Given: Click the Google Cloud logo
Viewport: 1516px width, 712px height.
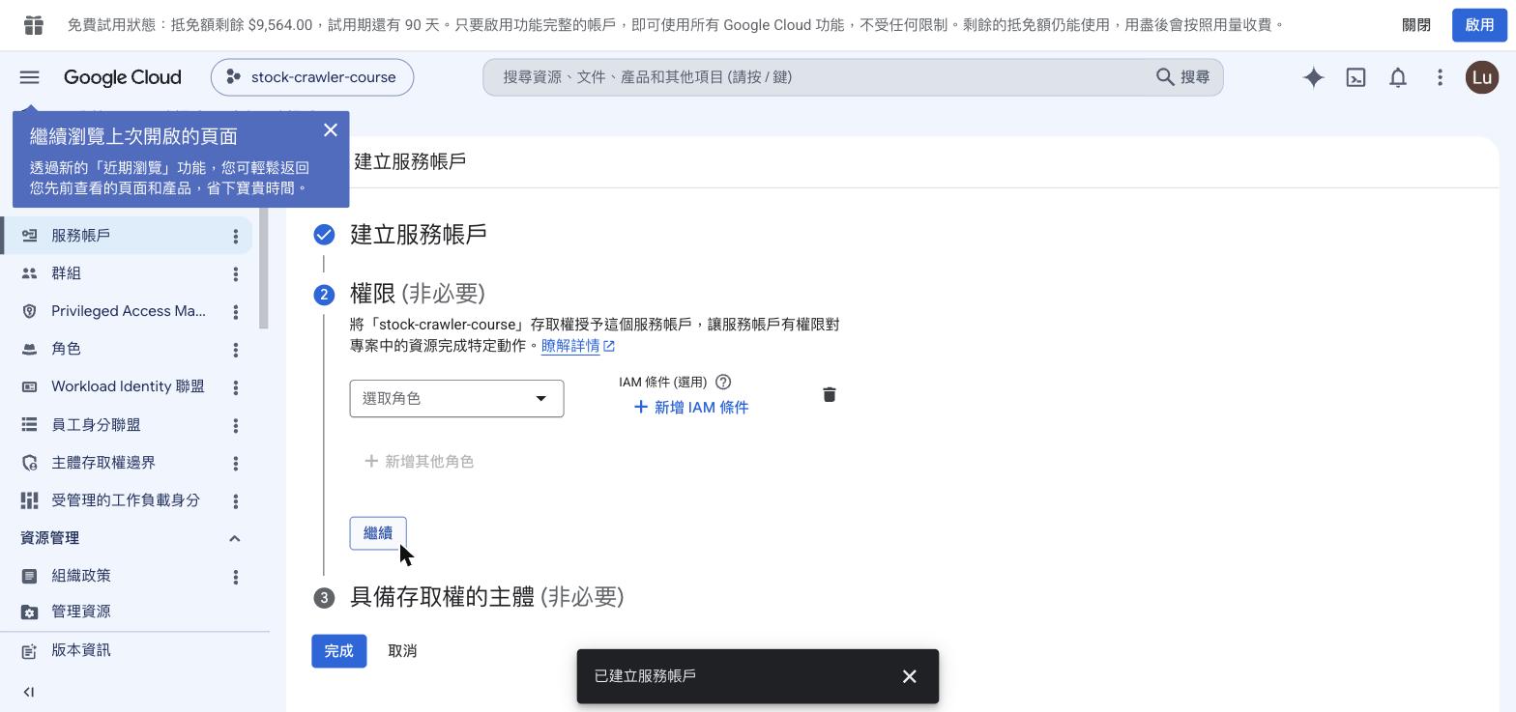Looking at the screenshot, I should pyautogui.click(x=122, y=77).
